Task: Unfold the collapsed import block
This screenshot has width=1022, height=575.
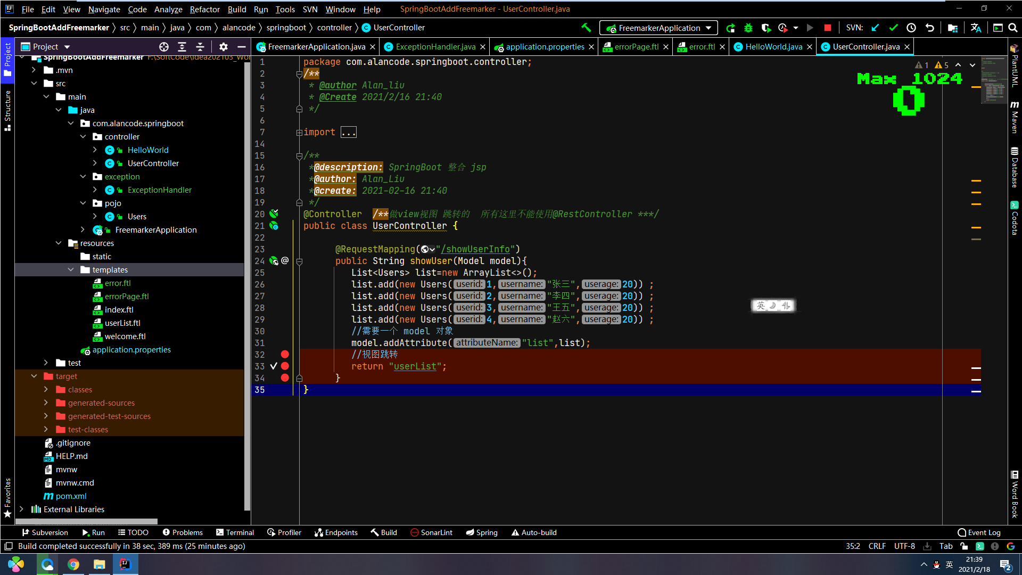Action: (x=299, y=133)
